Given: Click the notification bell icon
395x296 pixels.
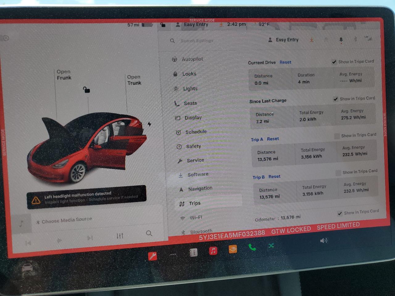Looking at the screenshot, I should [341, 40].
